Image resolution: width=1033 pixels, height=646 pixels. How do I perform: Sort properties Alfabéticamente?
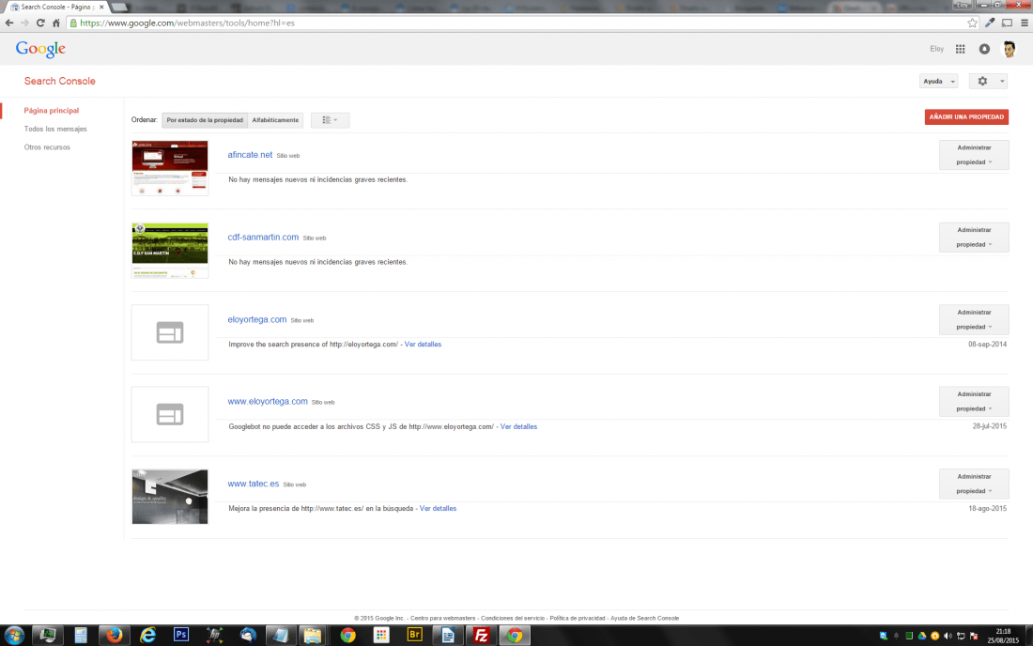pos(275,120)
